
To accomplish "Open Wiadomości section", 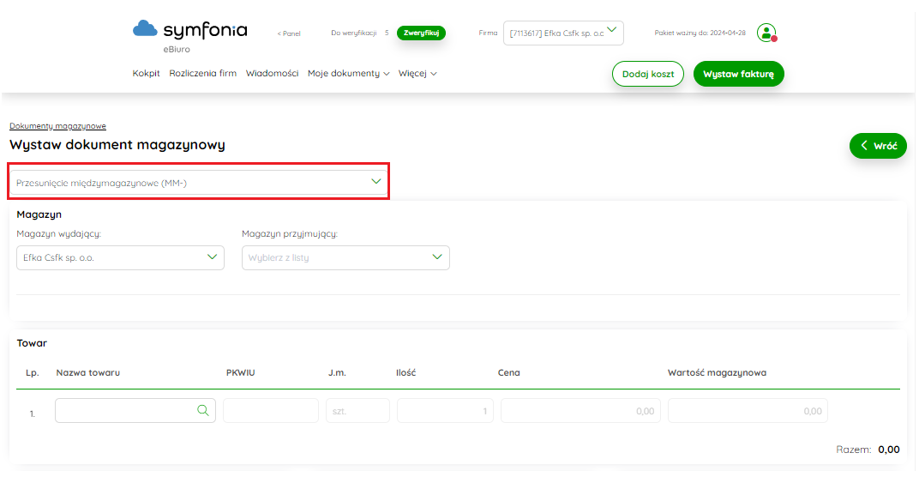I will pos(272,73).
